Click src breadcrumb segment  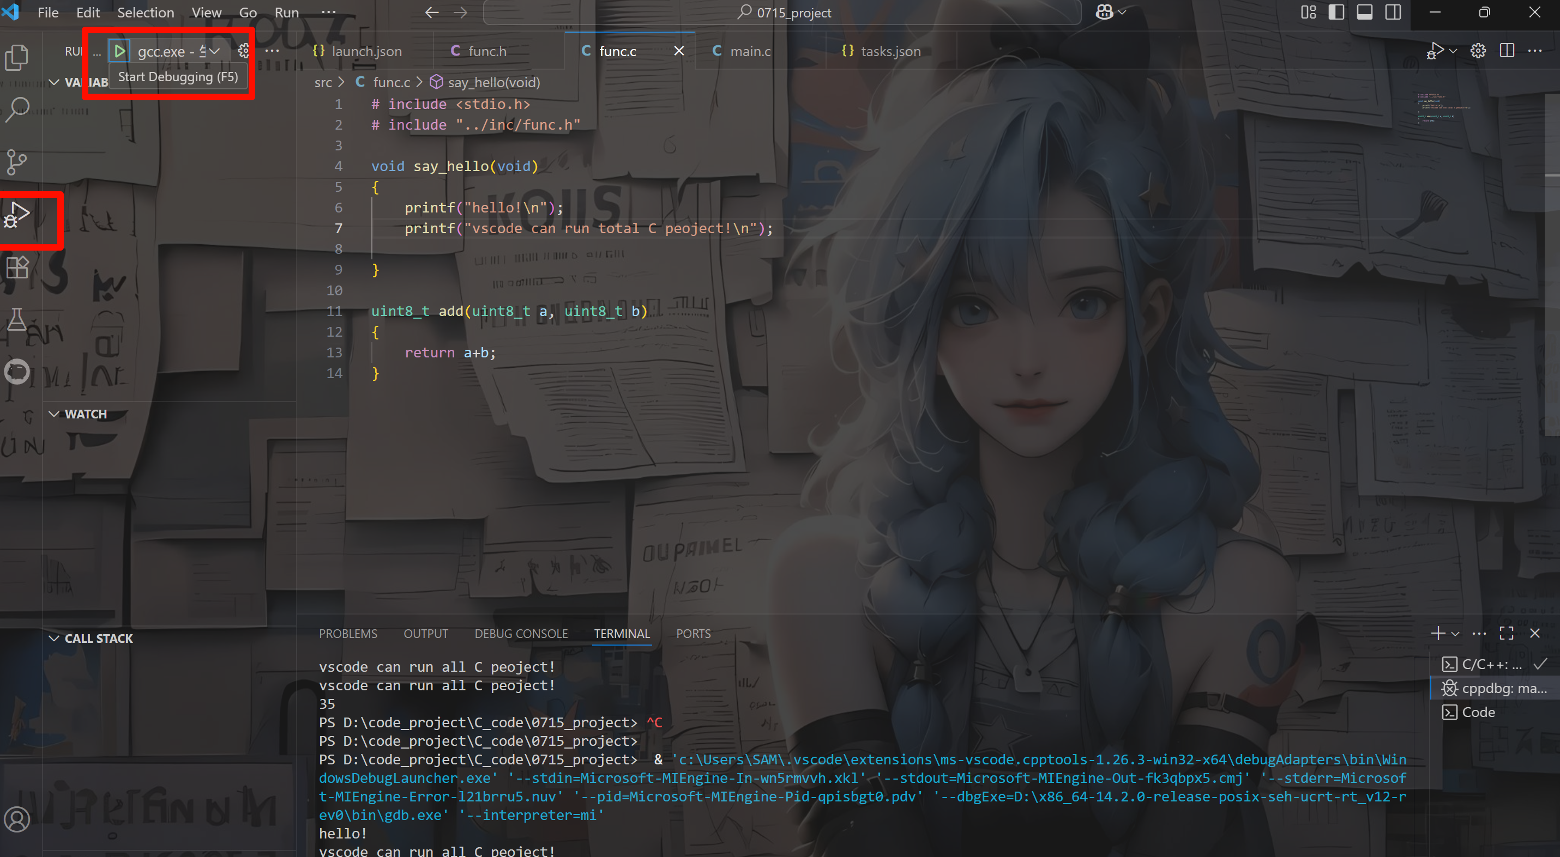pos(323,82)
